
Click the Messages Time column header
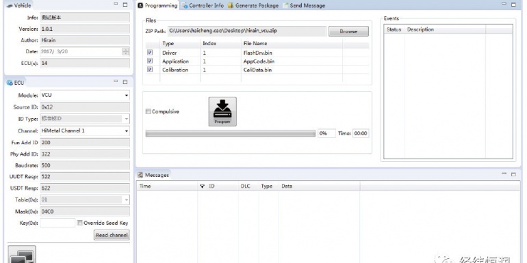(167, 186)
